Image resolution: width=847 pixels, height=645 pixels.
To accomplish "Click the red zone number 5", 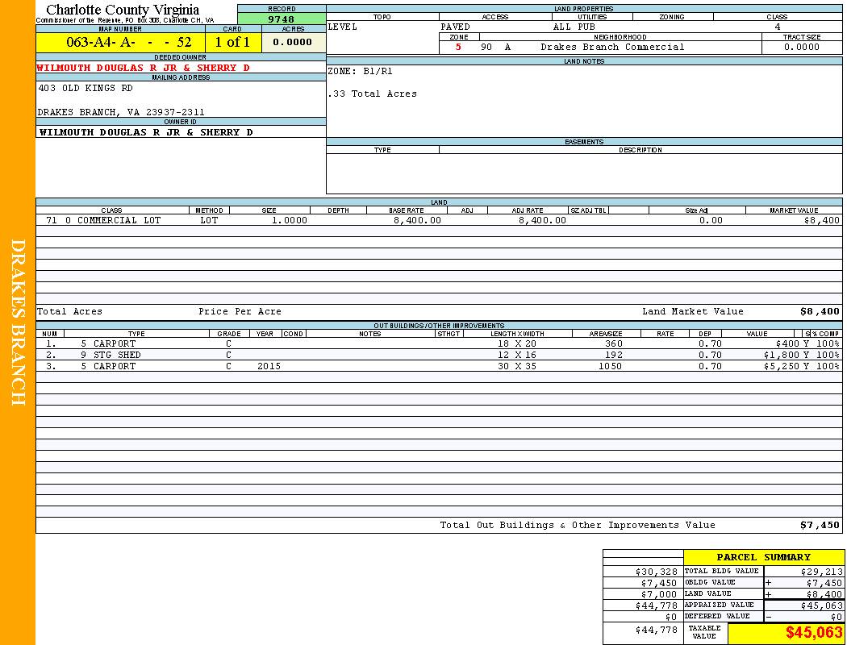I will (458, 47).
